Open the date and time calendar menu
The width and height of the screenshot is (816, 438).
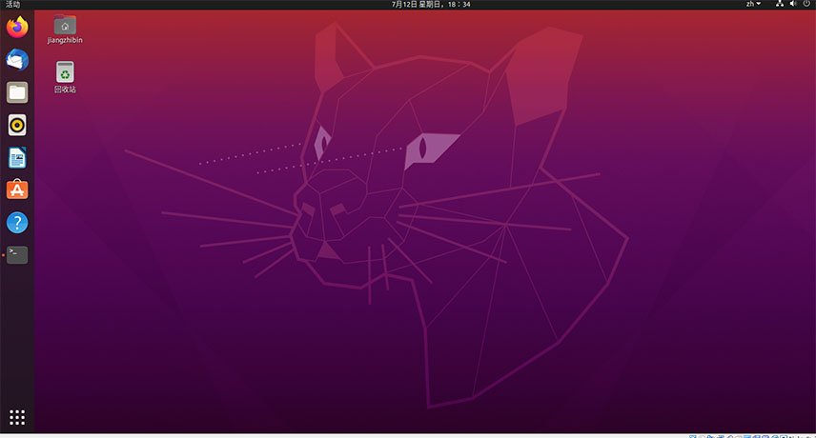[x=431, y=4]
